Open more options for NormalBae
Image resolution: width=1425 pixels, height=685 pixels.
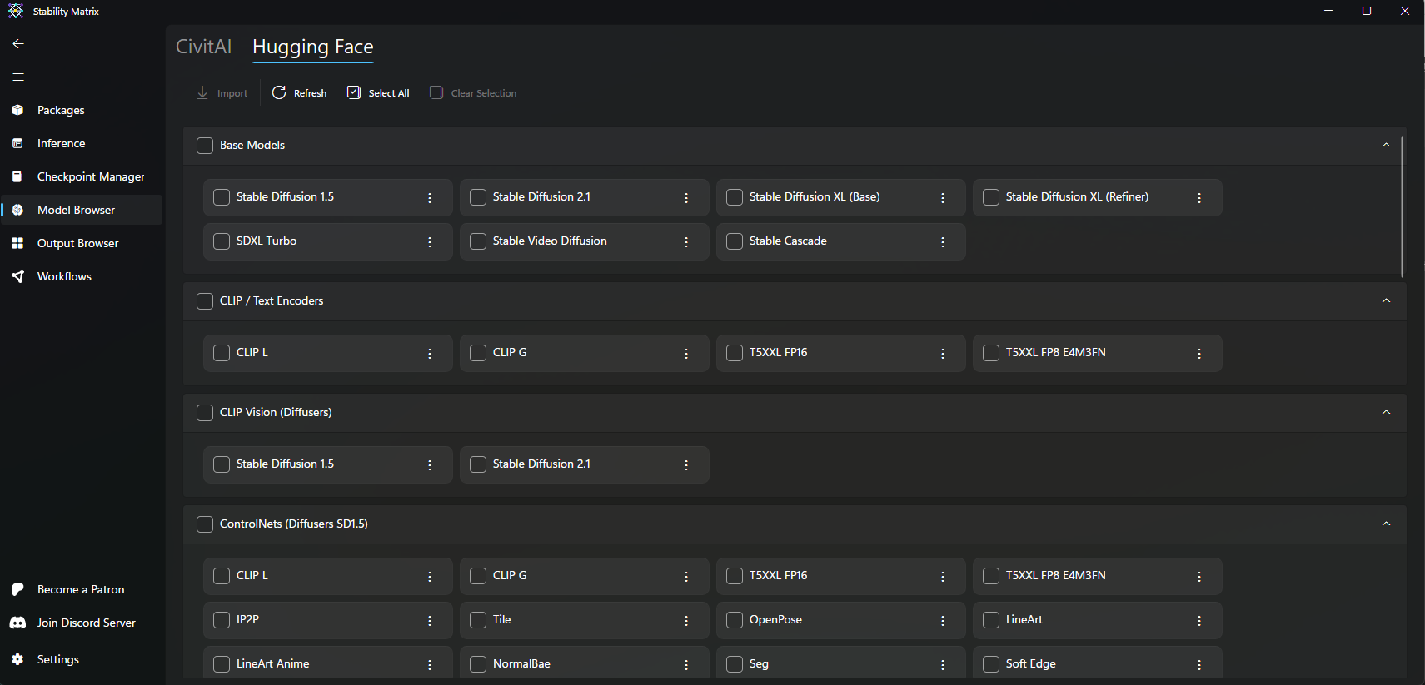pos(686,665)
